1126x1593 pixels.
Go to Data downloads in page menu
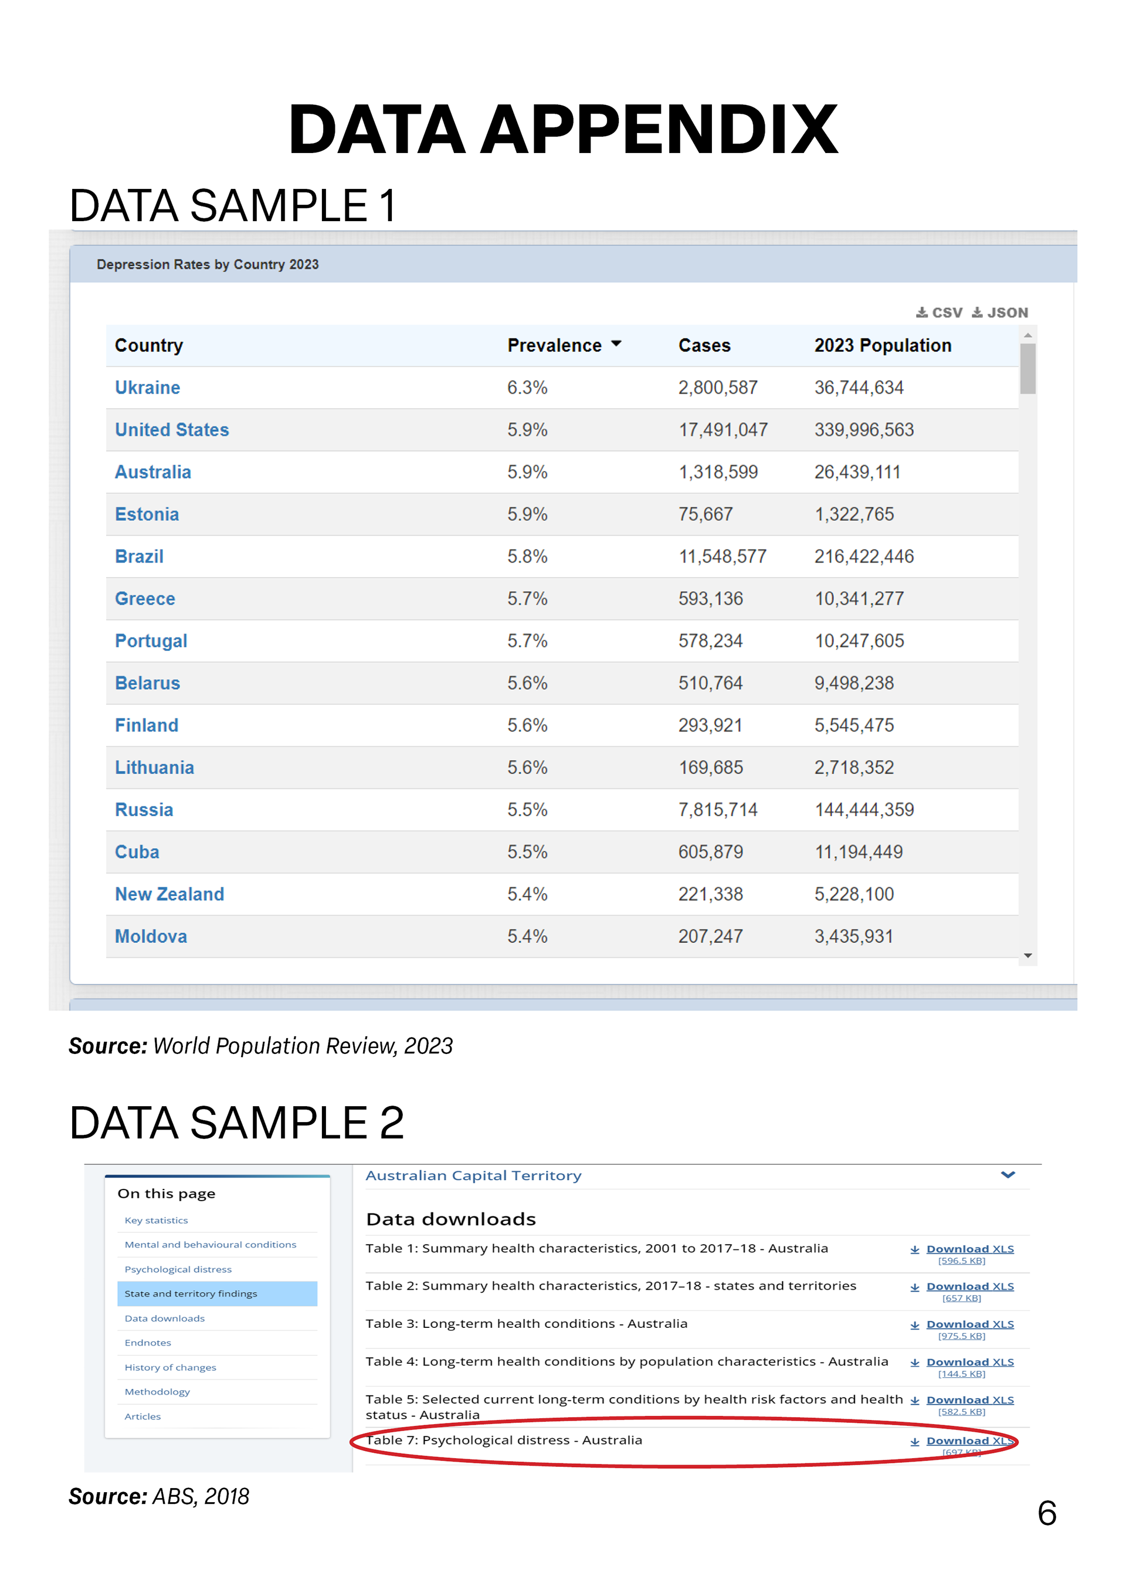tap(164, 1319)
